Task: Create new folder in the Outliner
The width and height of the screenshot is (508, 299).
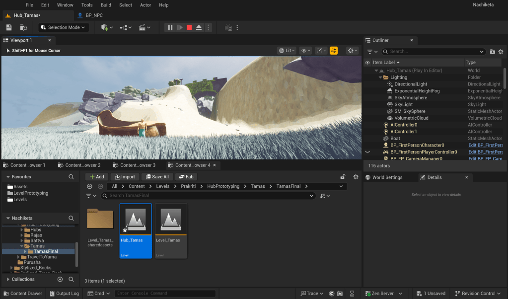Action: pyautogui.click(x=492, y=52)
